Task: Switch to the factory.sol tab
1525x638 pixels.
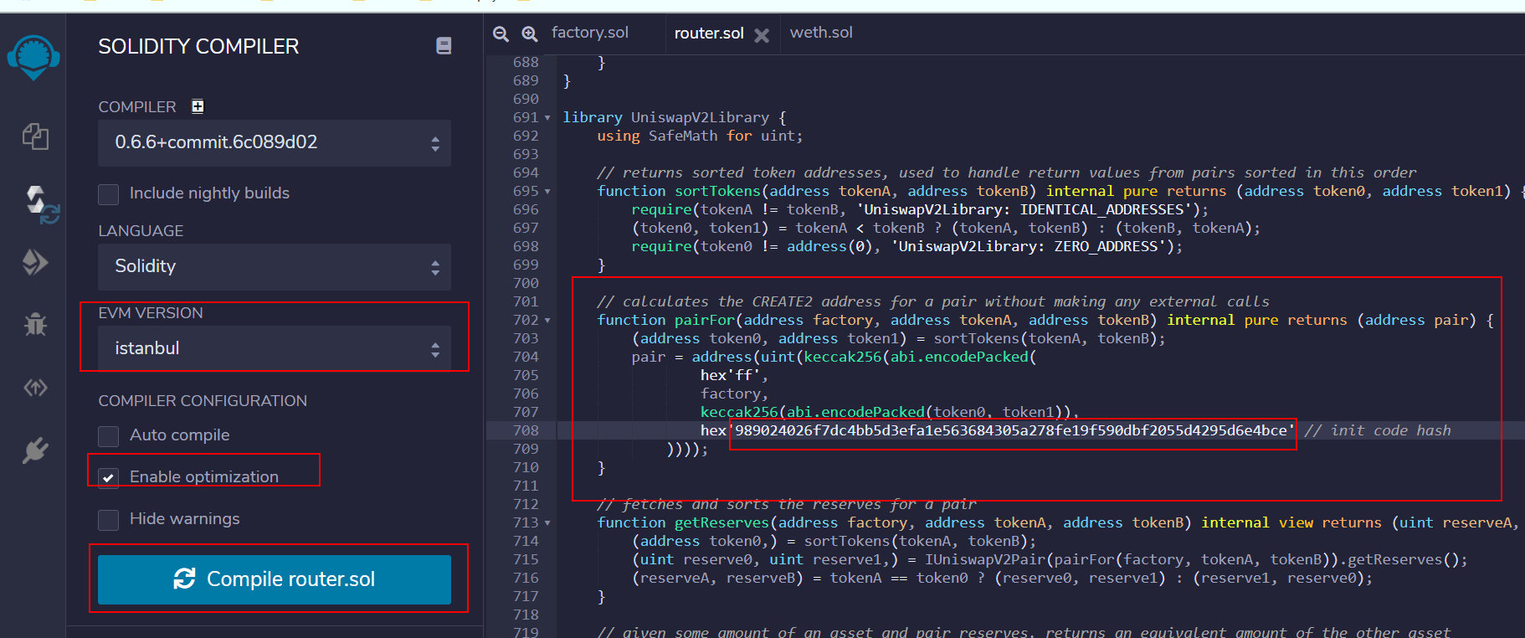Action: (x=589, y=33)
